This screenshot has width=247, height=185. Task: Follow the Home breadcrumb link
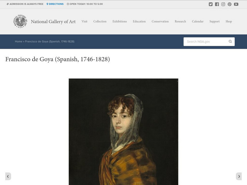pyautogui.click(x=19, y=42)
